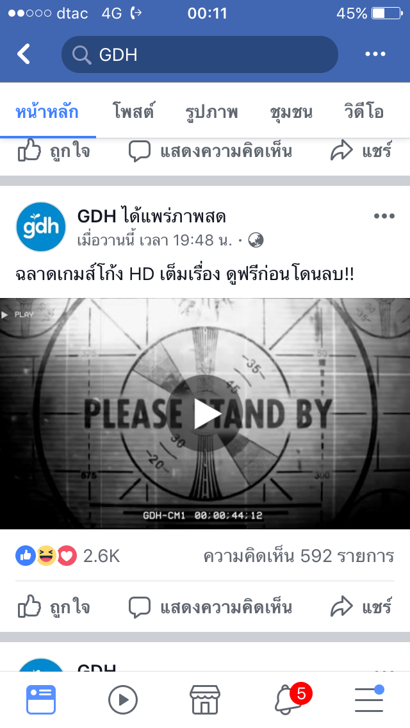Image resolution: width=410 pixels, height=728 pixels.
Task: Tap the back arrow in header
Action: 24,54
